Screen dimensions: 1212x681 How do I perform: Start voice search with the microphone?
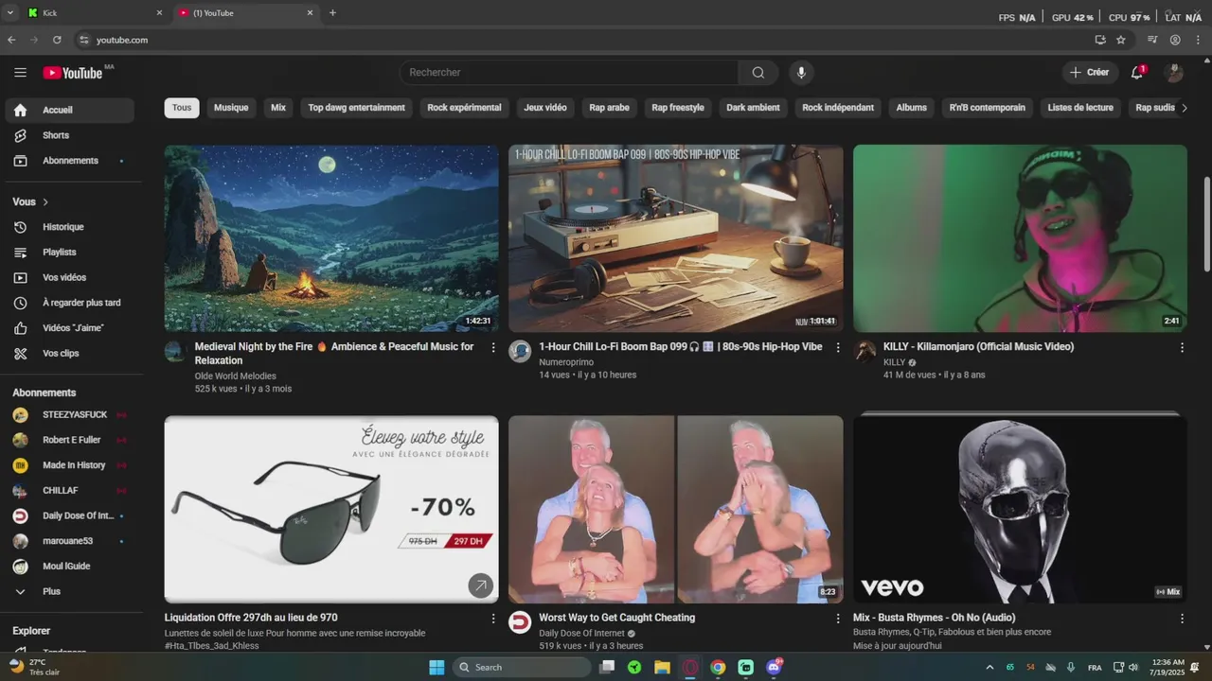tap(801, 73)
